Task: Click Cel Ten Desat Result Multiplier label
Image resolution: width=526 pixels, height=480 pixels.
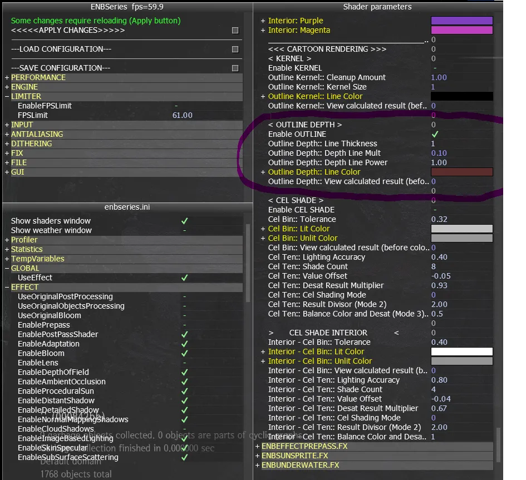Action: coord(326,285)
